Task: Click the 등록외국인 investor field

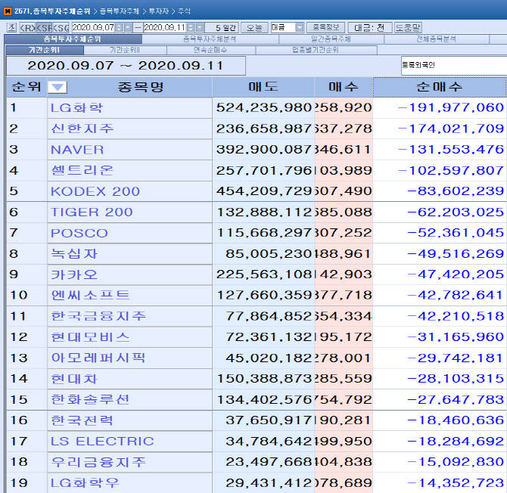Action: tap(453, 66)
